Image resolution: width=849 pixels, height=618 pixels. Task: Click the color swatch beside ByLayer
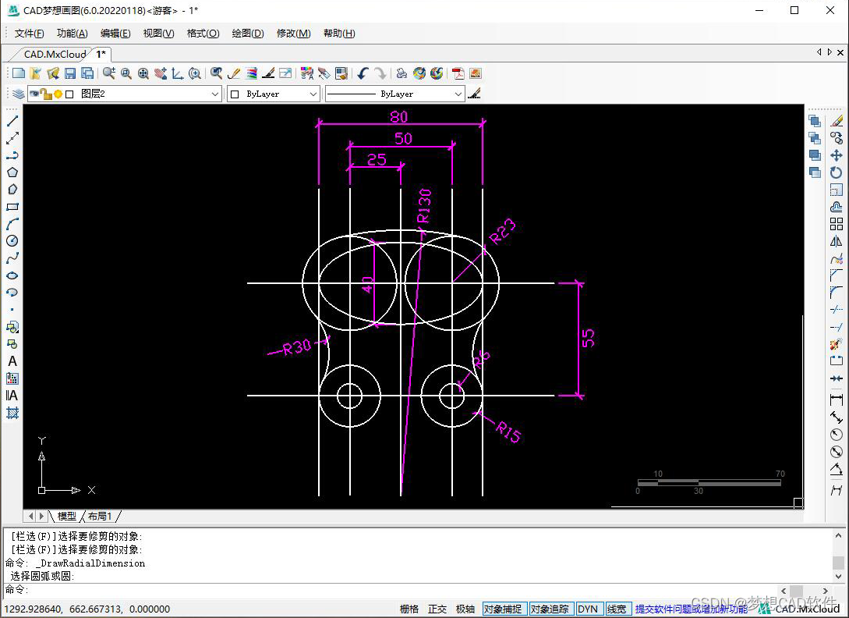pyautogui.click(x=235, y=94)
